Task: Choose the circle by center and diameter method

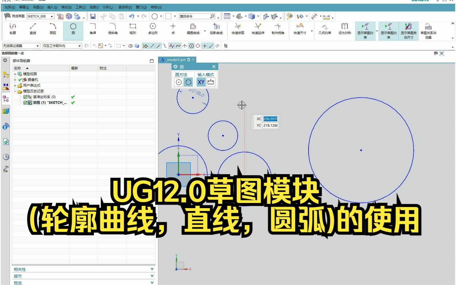Action: (179, 82)
